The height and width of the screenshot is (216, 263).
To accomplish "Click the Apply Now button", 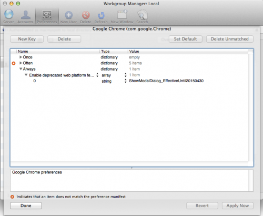I will point(238,205).
